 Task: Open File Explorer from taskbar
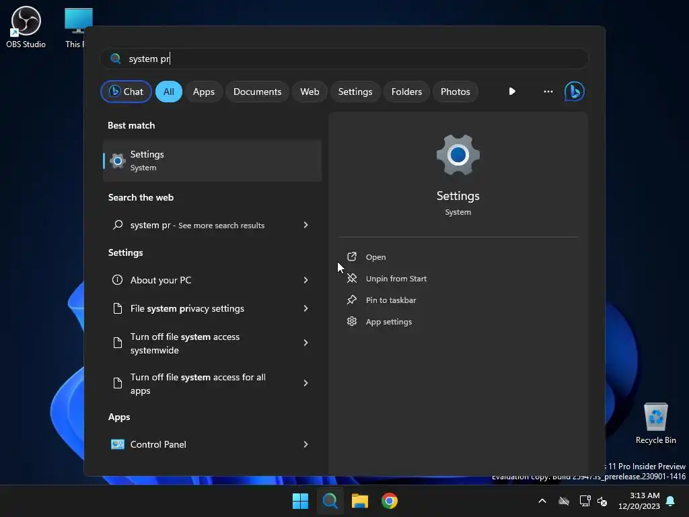[359, 501]
